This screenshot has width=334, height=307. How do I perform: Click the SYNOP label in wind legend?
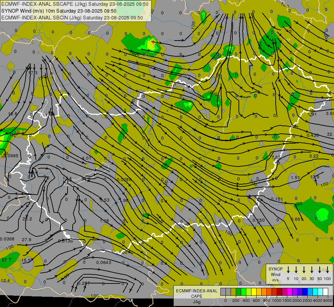coord(275,269)
